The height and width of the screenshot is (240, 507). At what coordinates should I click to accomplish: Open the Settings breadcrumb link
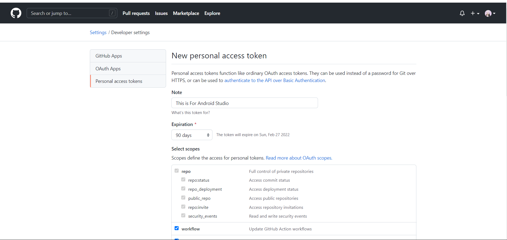98,32
